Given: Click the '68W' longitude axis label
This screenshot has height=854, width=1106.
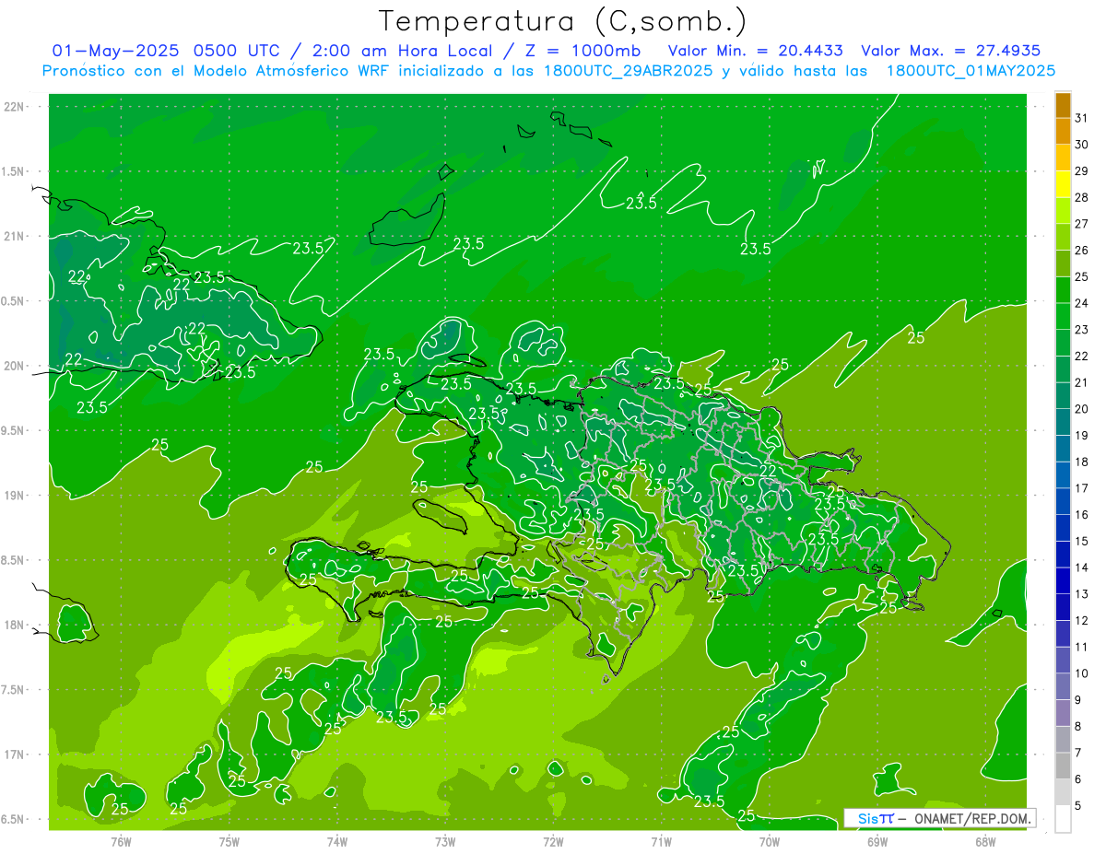Looking at the screenshot, I should (985, 842).
